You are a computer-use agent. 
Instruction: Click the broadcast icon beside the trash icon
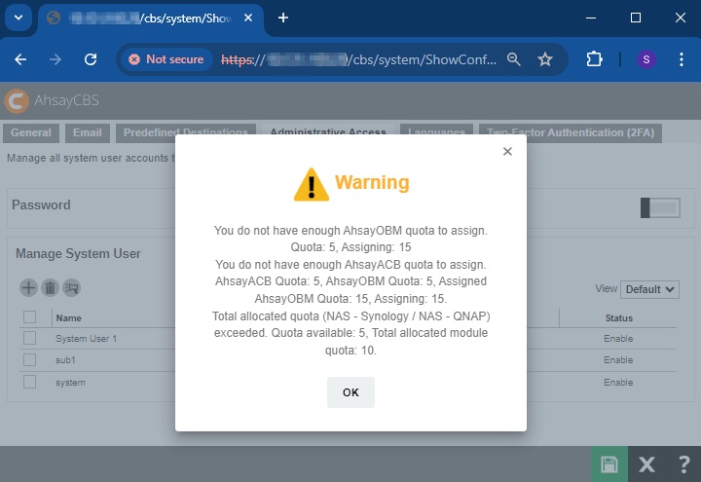click(71, 288)
